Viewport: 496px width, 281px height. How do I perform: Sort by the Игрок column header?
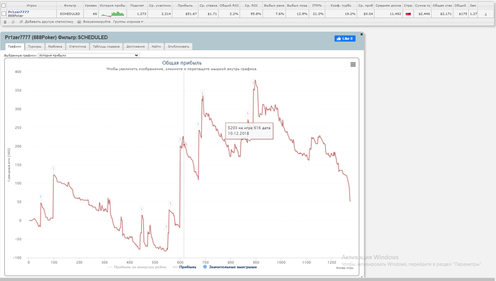click(31, 6)
